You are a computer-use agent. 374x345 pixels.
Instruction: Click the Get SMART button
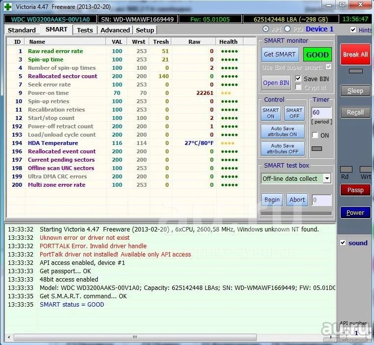tap(280, 55)
